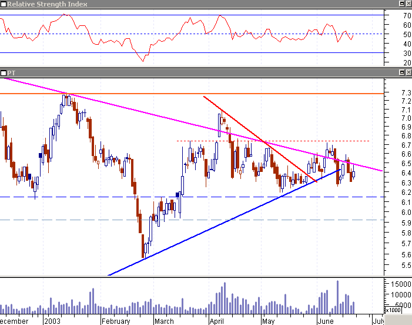Click the 10000 value on volume axis
The image size is (412, 325).
tap(401, 294)
